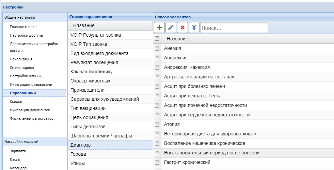This screenshot has height=170, width=334.
Task: Open Настройки доступа in left menu
Action: point(26,35)
